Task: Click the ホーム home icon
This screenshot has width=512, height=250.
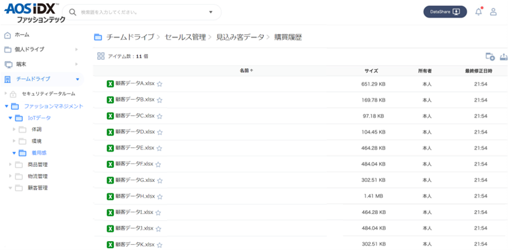Action: (8, 35)
